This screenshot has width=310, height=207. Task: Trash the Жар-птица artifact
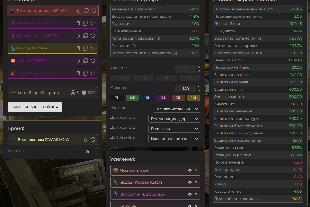(x=78, y=73)
